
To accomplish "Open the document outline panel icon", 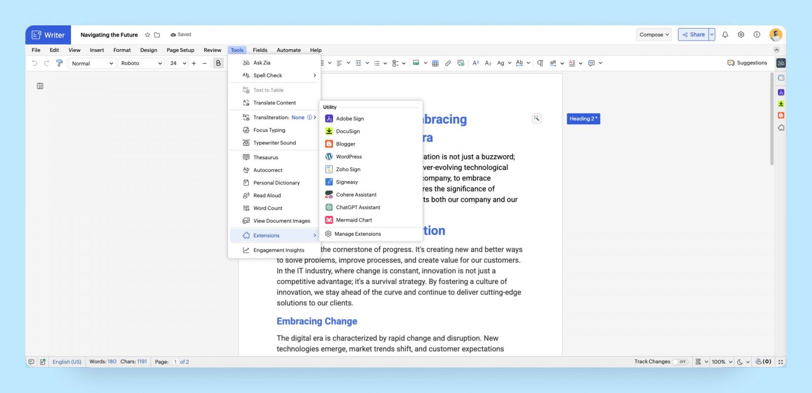I will point(40,86).
